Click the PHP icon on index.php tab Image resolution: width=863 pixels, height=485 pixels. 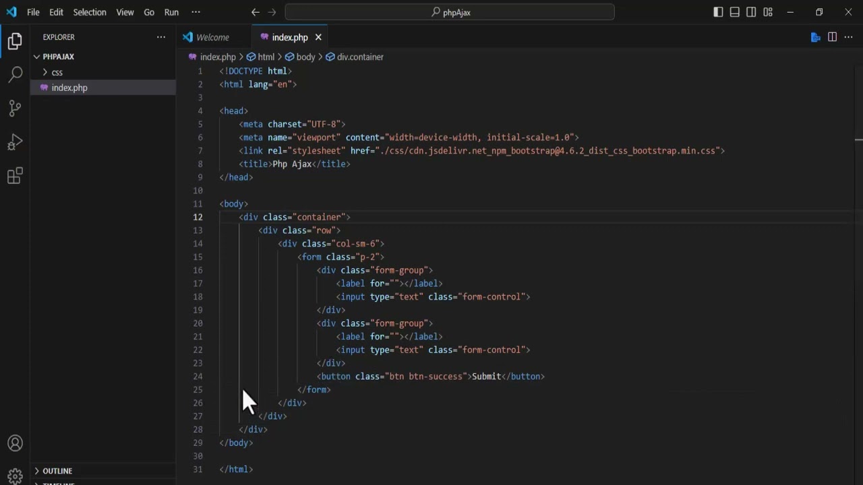tap(264, 37)
